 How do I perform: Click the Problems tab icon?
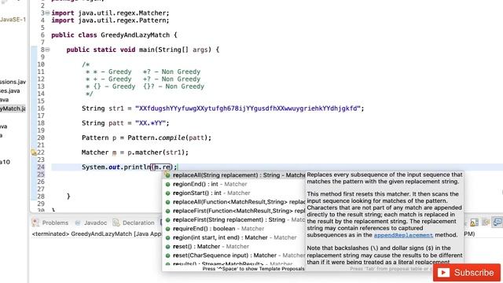[35, 222]
